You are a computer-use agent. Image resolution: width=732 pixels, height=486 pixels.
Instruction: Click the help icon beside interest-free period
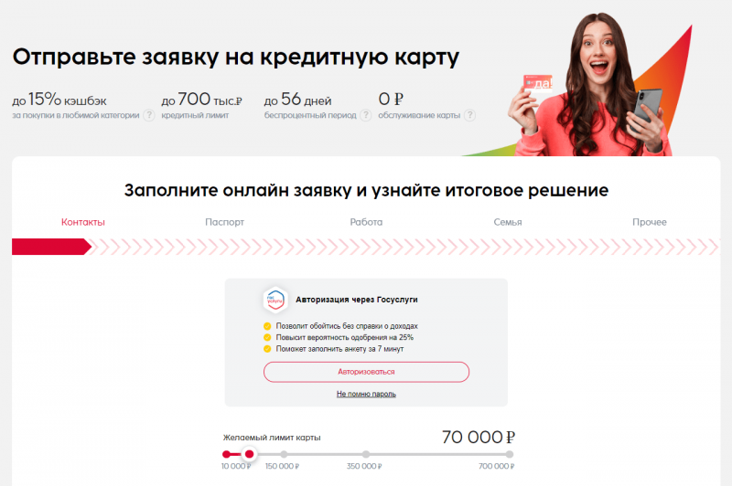coord(366,115)
